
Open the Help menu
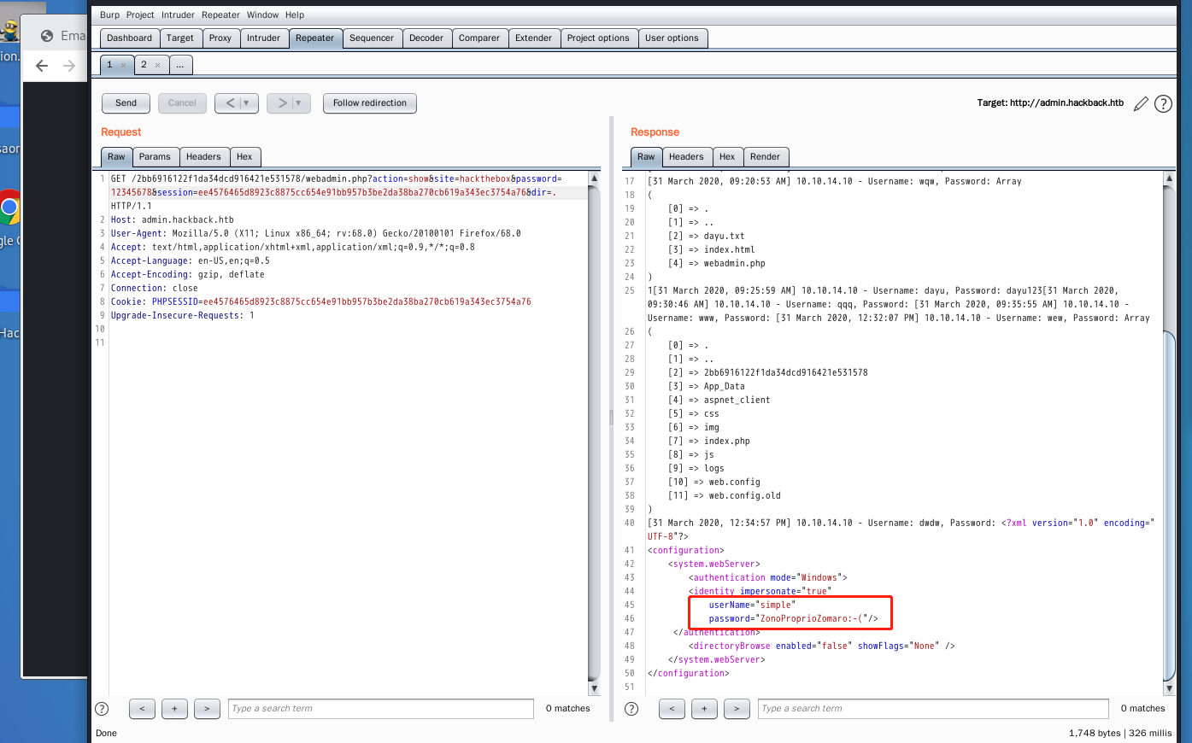pyautogui.click(x=295, y=15)
